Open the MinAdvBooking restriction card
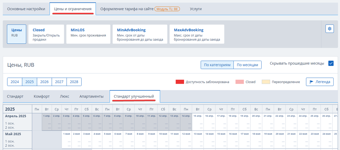Image resolution: width=340 pixels, height=150 pixels. coord(140,34)
